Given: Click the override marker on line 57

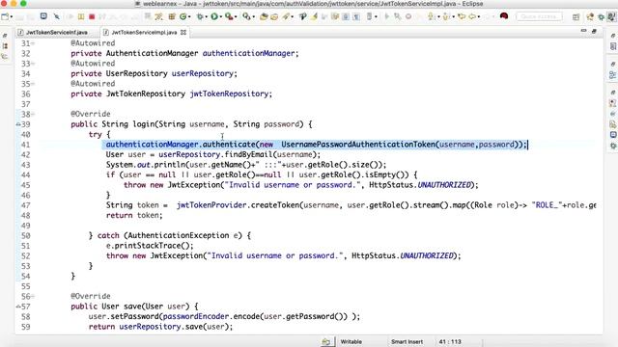Looking at the screenshot, I should tap(18, 307).
